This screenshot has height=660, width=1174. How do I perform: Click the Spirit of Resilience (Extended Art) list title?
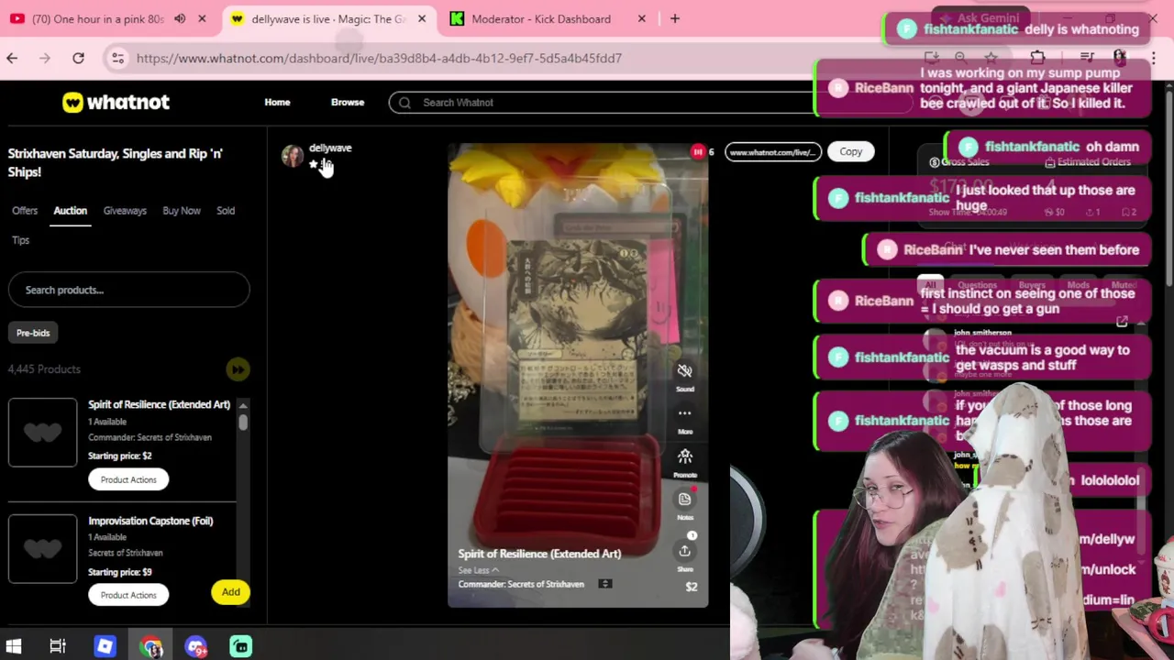click(x=159, y=404)
